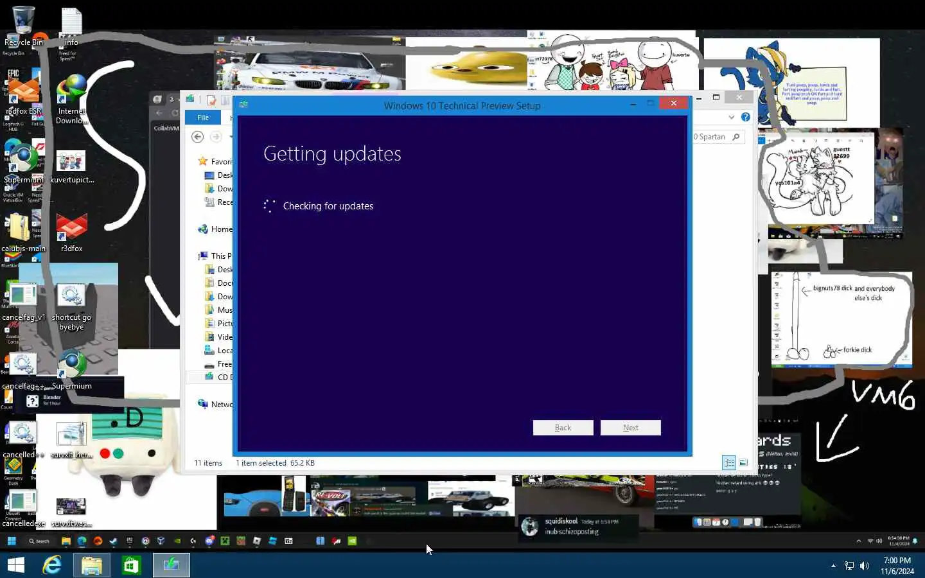
Task: Click the "Getting updates" heading
Action: [332, 154]
